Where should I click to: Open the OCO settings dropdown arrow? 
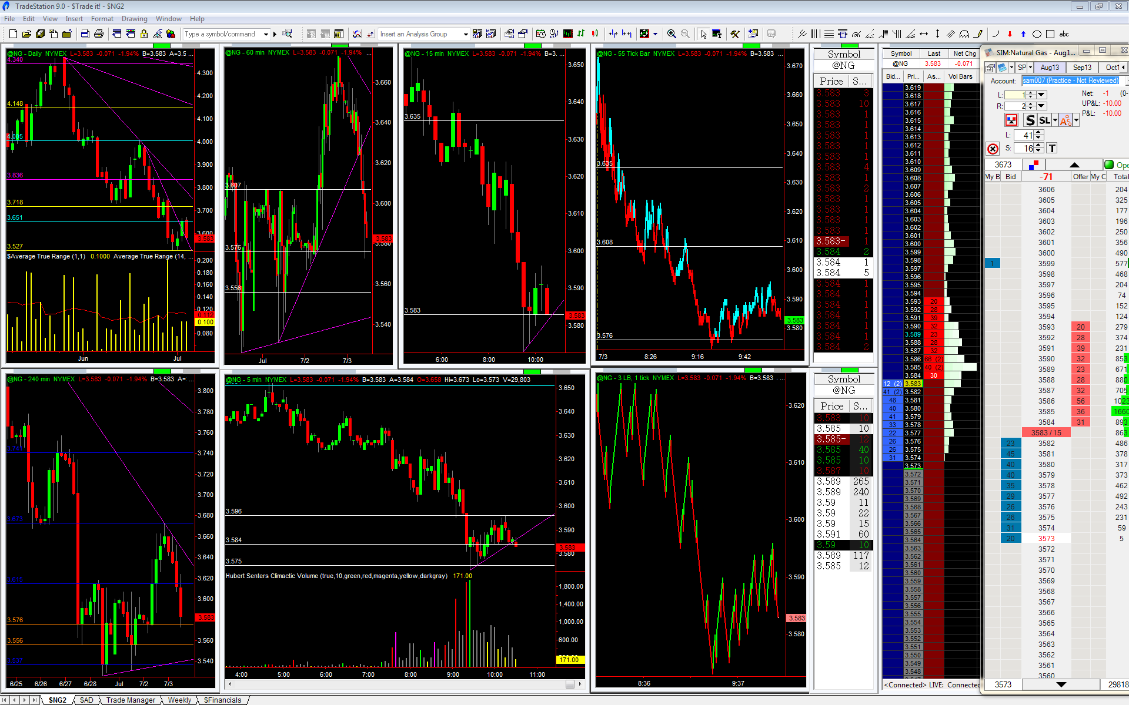[x=1076, y=120]
